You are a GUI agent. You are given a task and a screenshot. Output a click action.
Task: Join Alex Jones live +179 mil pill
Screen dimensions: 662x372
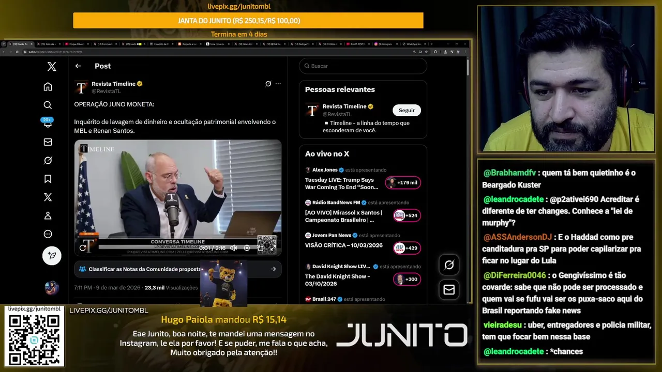[403, 182]
